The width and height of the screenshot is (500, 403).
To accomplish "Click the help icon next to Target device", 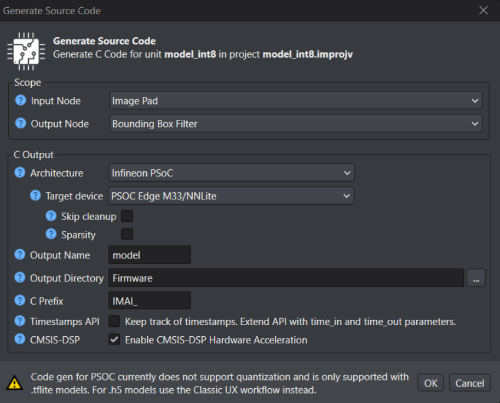I will pyautogui.click(x=36, y=195).
